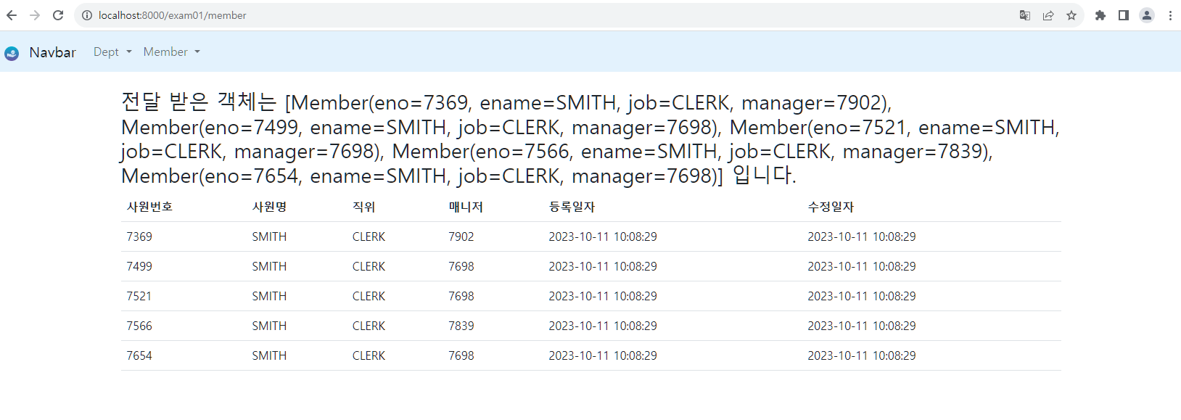Click the Navbar brand logo icon
Screen dimensions: 1181x420
tap(12, 53)
